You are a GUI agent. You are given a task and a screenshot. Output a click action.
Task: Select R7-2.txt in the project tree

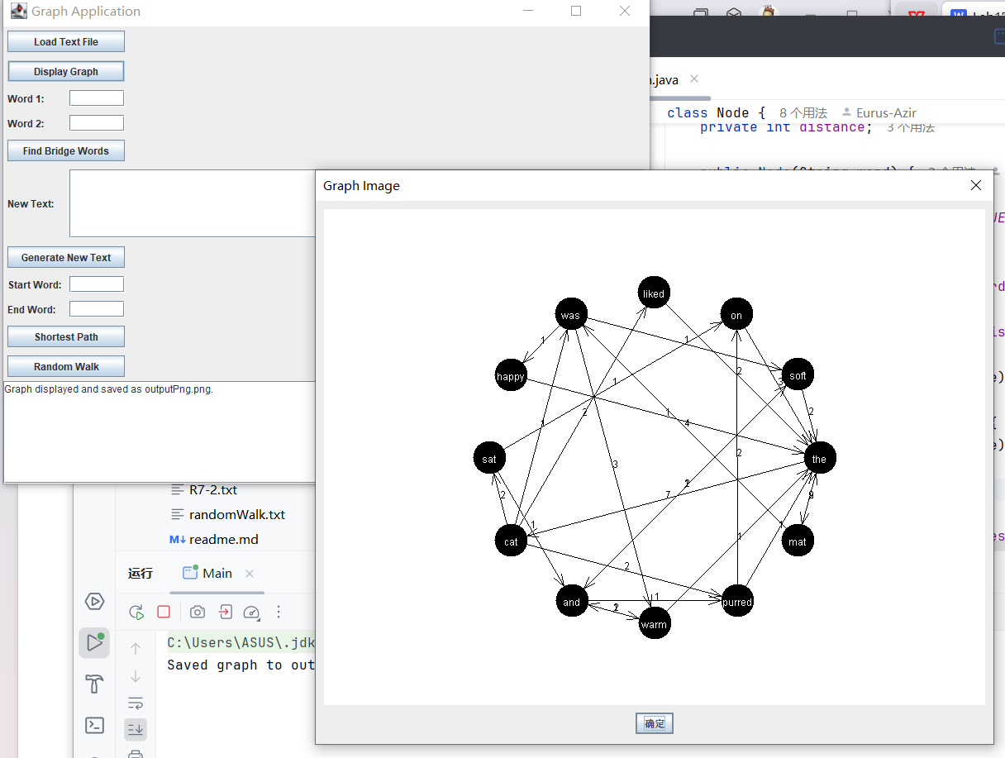(204, 489)
